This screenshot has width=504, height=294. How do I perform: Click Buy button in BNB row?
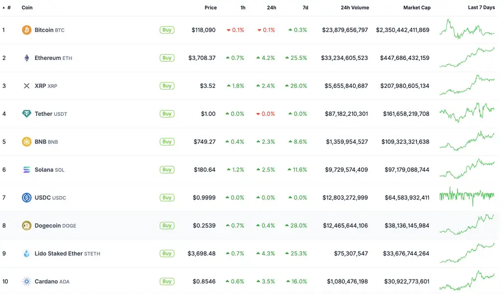(167, 142)
